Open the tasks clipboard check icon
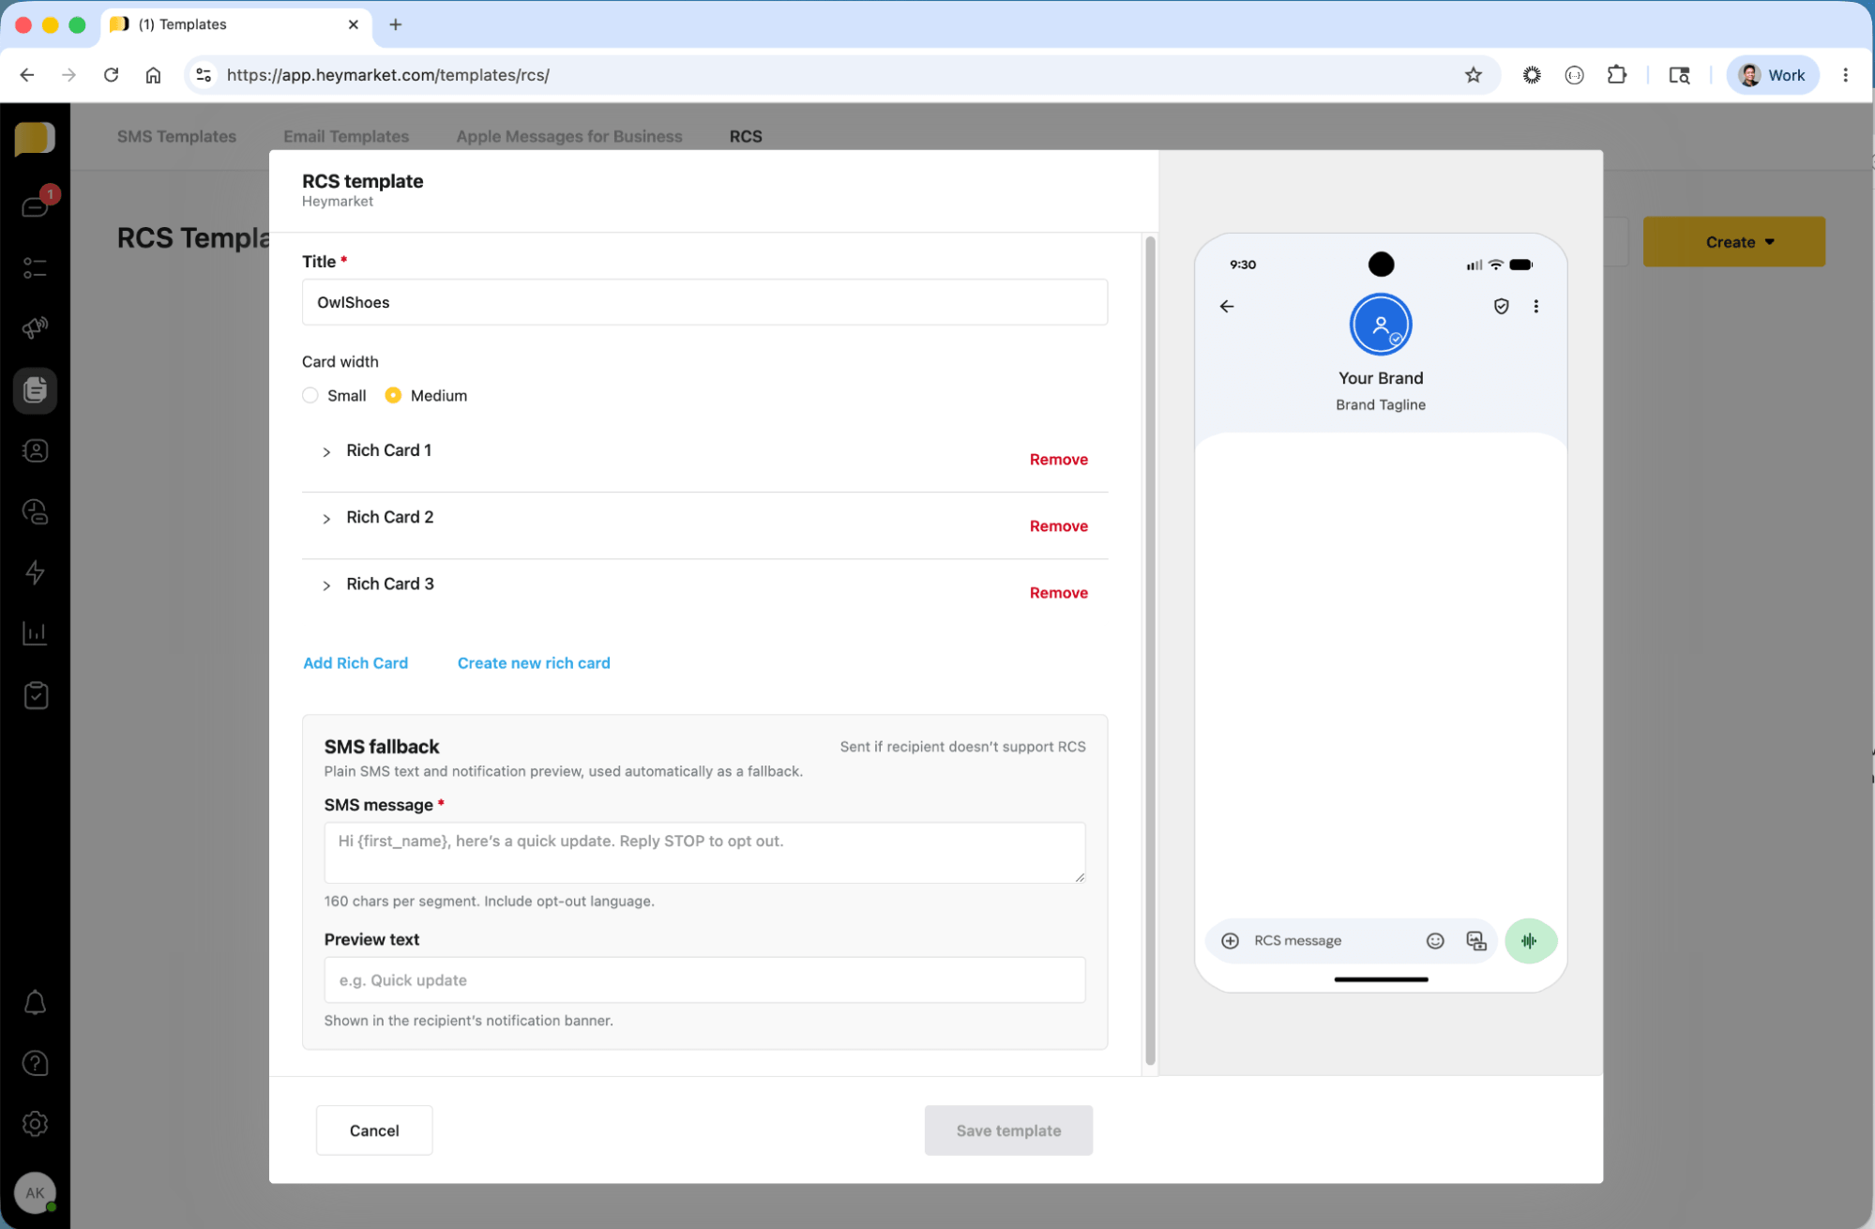Image resolution: width=1875 pixels, height=1229 pixels. click(x=36, y=695)
